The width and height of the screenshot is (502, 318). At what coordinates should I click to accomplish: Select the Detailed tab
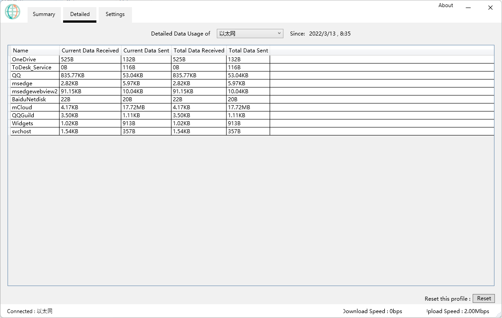point(80,14)
